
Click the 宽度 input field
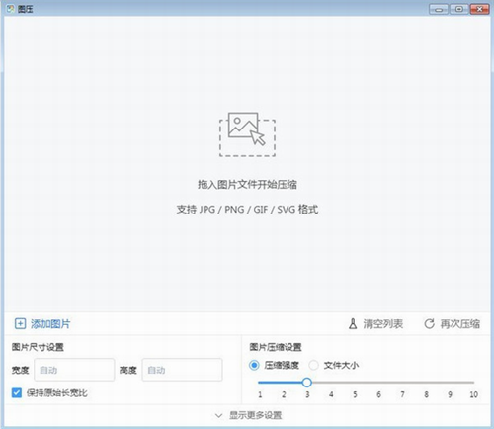(74, 370)
